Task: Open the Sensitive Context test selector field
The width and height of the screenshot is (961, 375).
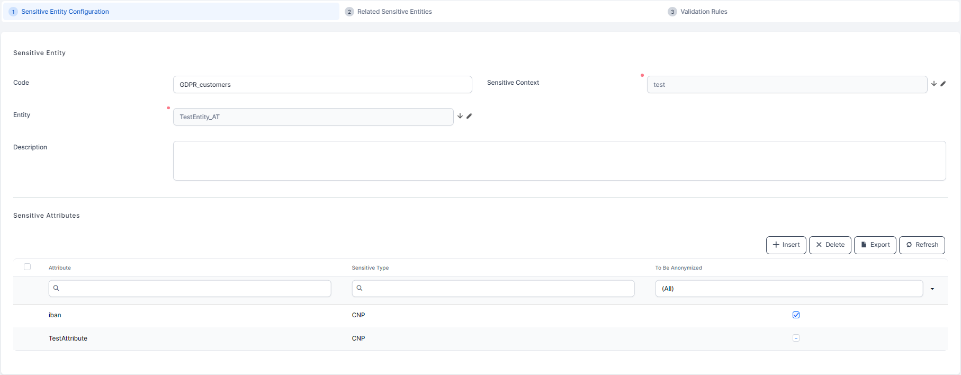Action: click(786, 85)
